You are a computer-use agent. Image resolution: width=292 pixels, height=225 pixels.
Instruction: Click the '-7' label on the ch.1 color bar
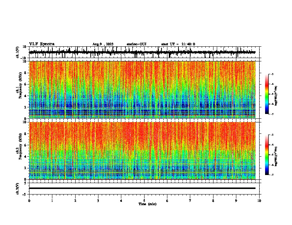tap(272, 114)
